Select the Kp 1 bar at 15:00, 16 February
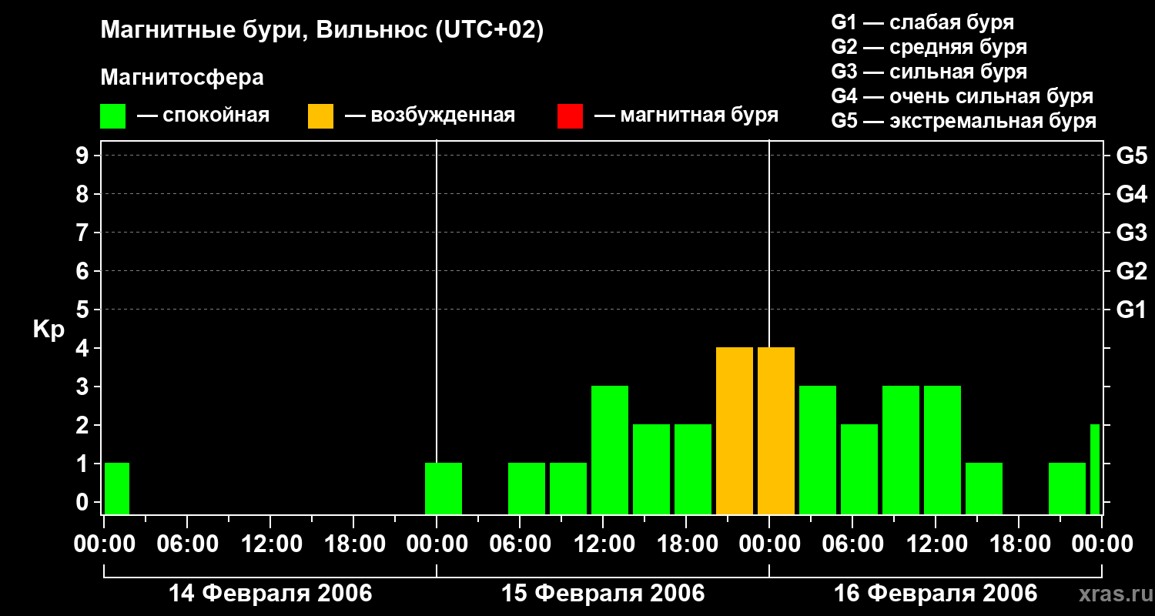 [984, 489]
